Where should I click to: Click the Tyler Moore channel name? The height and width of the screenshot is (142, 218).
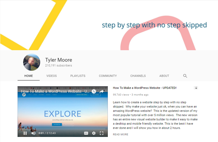(59, 60)
